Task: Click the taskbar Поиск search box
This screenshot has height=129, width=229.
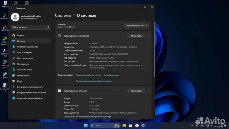Action: pyautogui.click(x=105, y=125)
